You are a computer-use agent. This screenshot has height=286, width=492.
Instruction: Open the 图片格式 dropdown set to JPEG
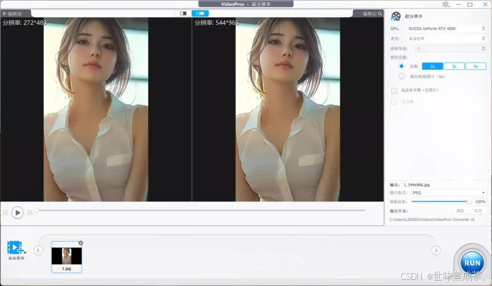[x=448, y=193]
